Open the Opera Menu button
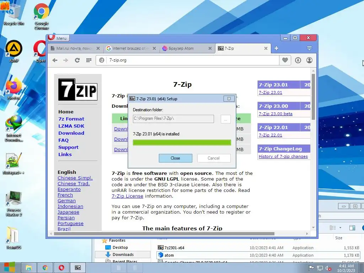The image size is (364, 273). (59, 38)
